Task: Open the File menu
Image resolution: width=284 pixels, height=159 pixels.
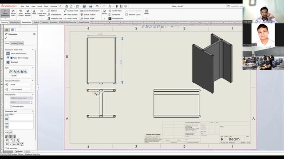Action: click(x=23, y=6)
